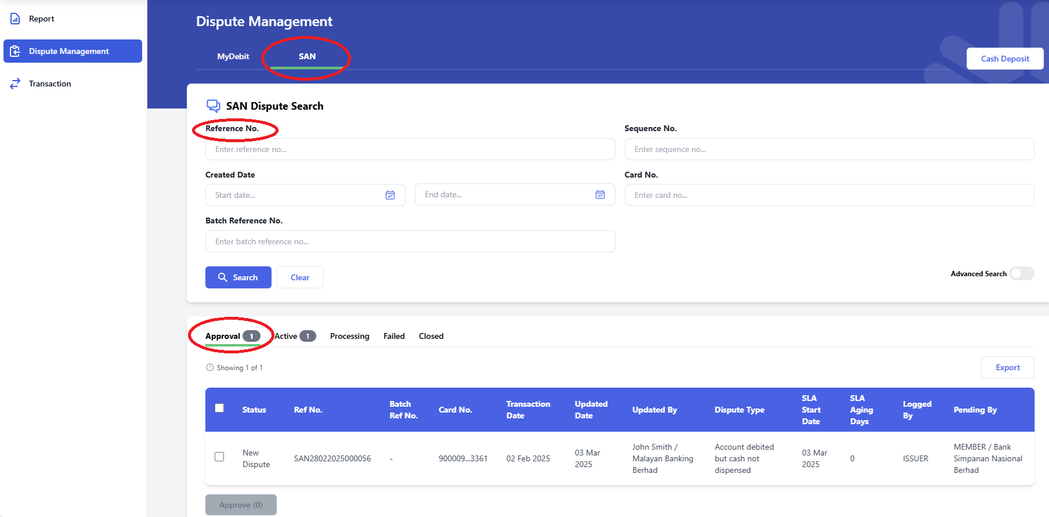This screenshot has width=1049, height=517.
Task: Open the Approval tab
Action: tap(233, 336)
